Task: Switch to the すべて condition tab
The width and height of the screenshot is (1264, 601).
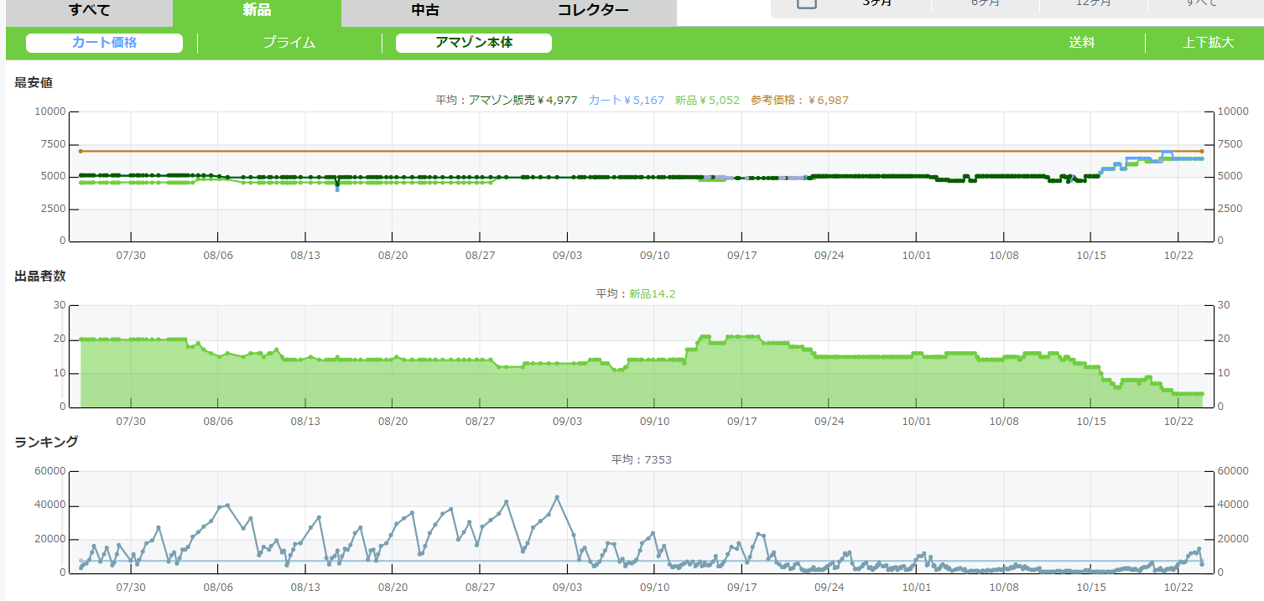Action: pos(89,11)
